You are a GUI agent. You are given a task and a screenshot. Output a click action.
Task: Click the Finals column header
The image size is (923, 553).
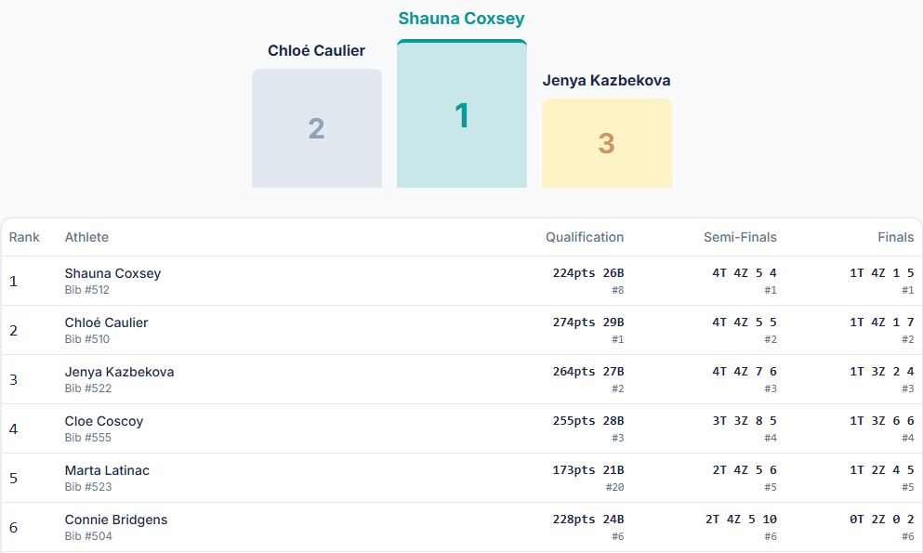(895, 237)
